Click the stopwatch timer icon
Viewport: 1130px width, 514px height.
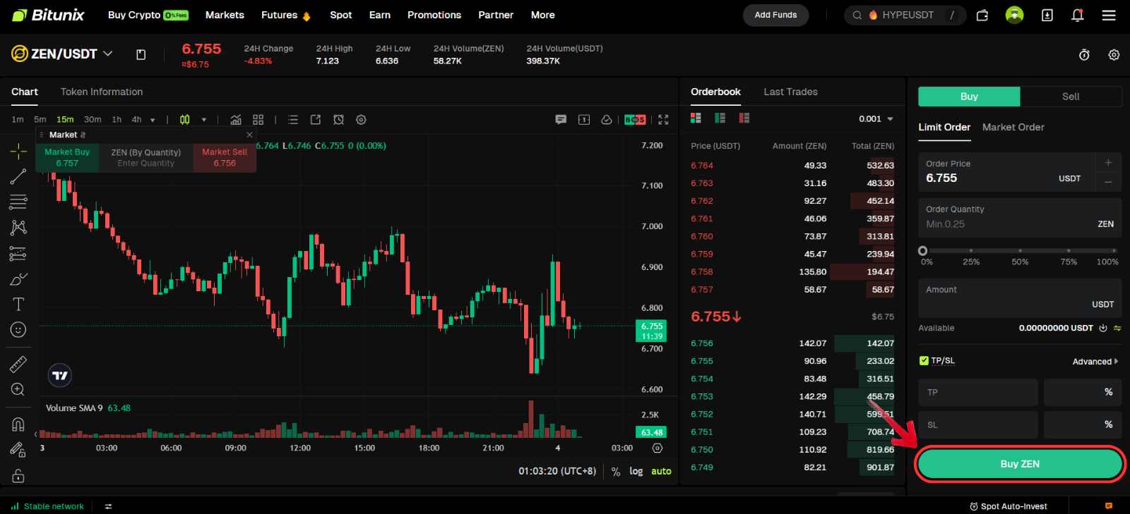[1084, 54]
